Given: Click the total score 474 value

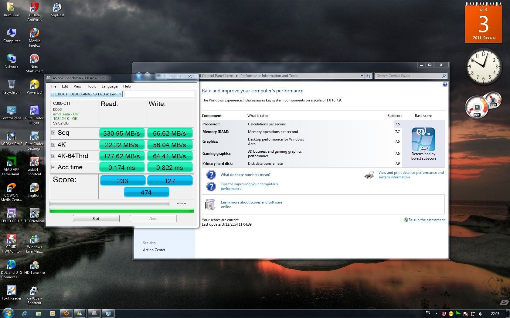Looking at the screenshot, I should [x=146, y=192].
